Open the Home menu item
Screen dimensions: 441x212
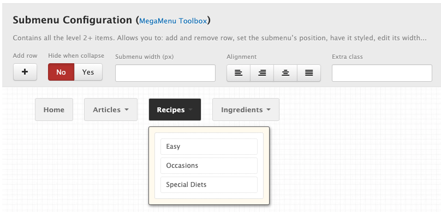point(54,110)
